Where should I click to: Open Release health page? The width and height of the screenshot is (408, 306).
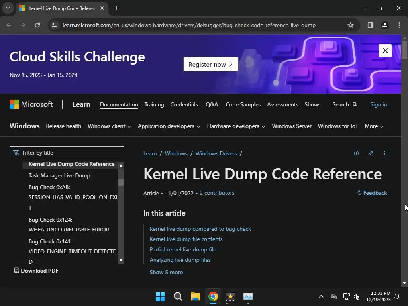pos(63,126)
